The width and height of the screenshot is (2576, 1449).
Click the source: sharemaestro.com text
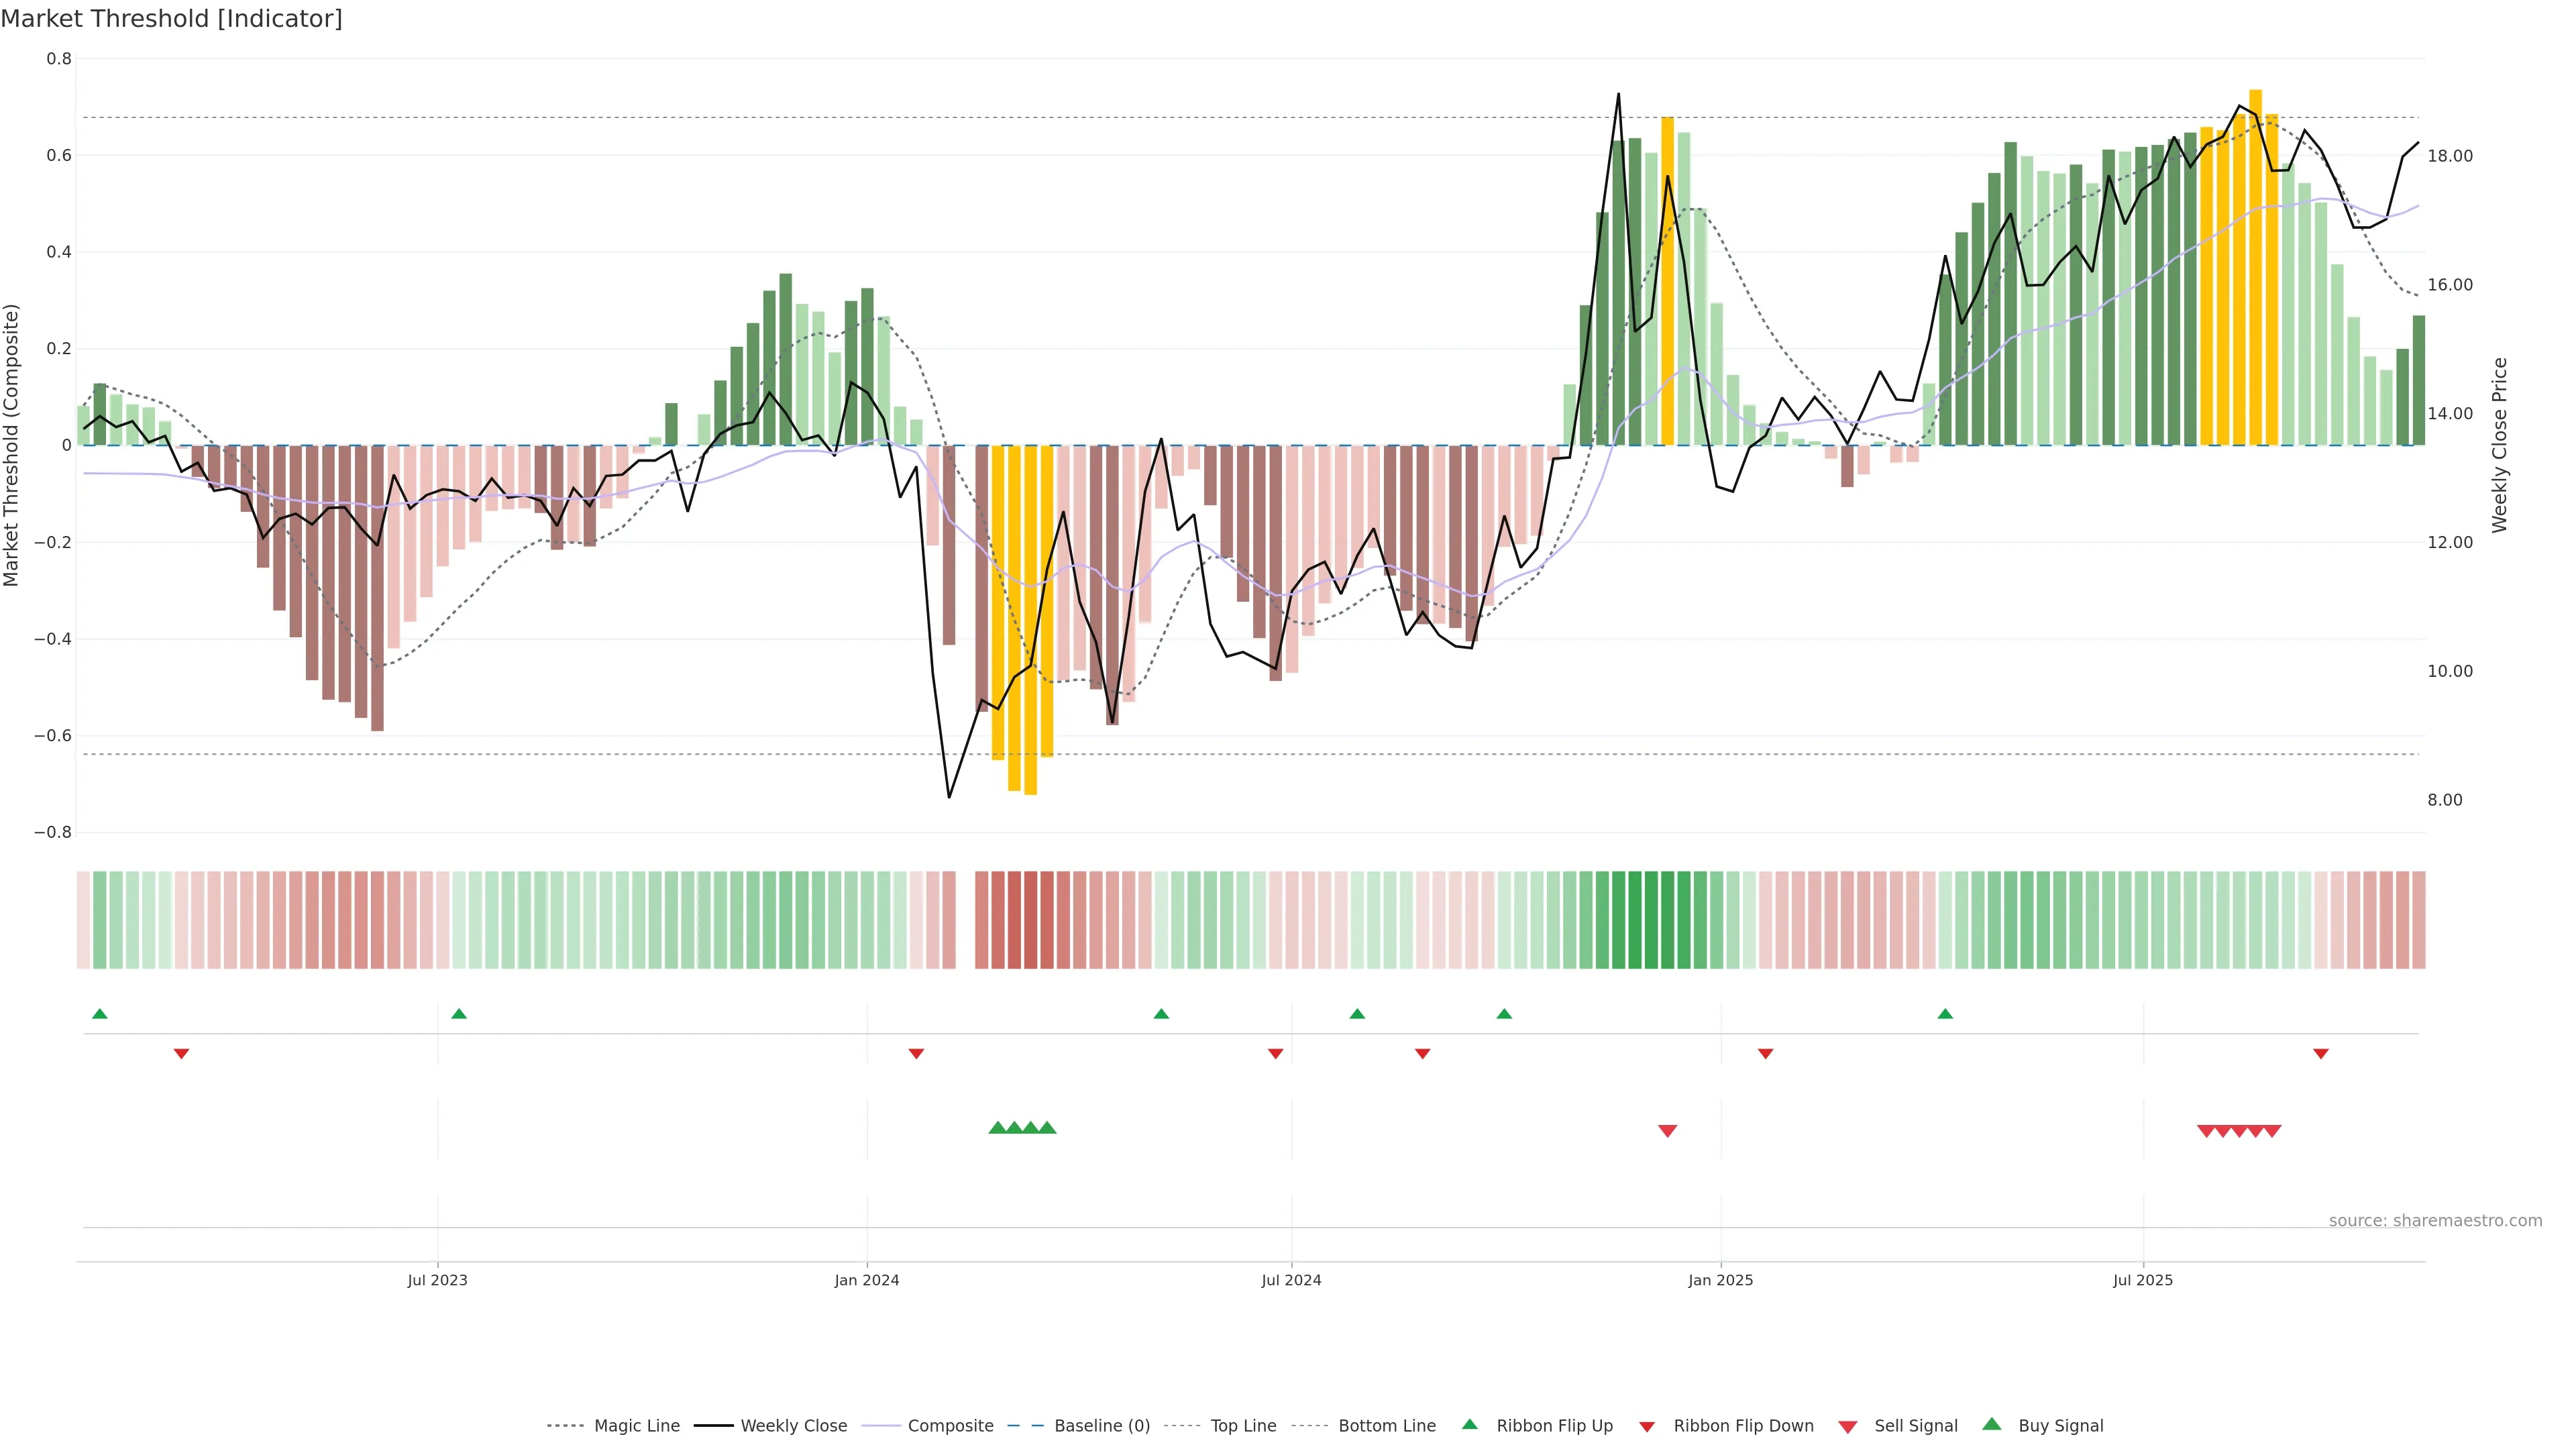coord(2435,1221)
